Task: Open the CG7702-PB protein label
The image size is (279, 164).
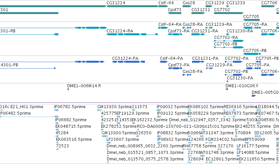Action: [x=236, y=72]
